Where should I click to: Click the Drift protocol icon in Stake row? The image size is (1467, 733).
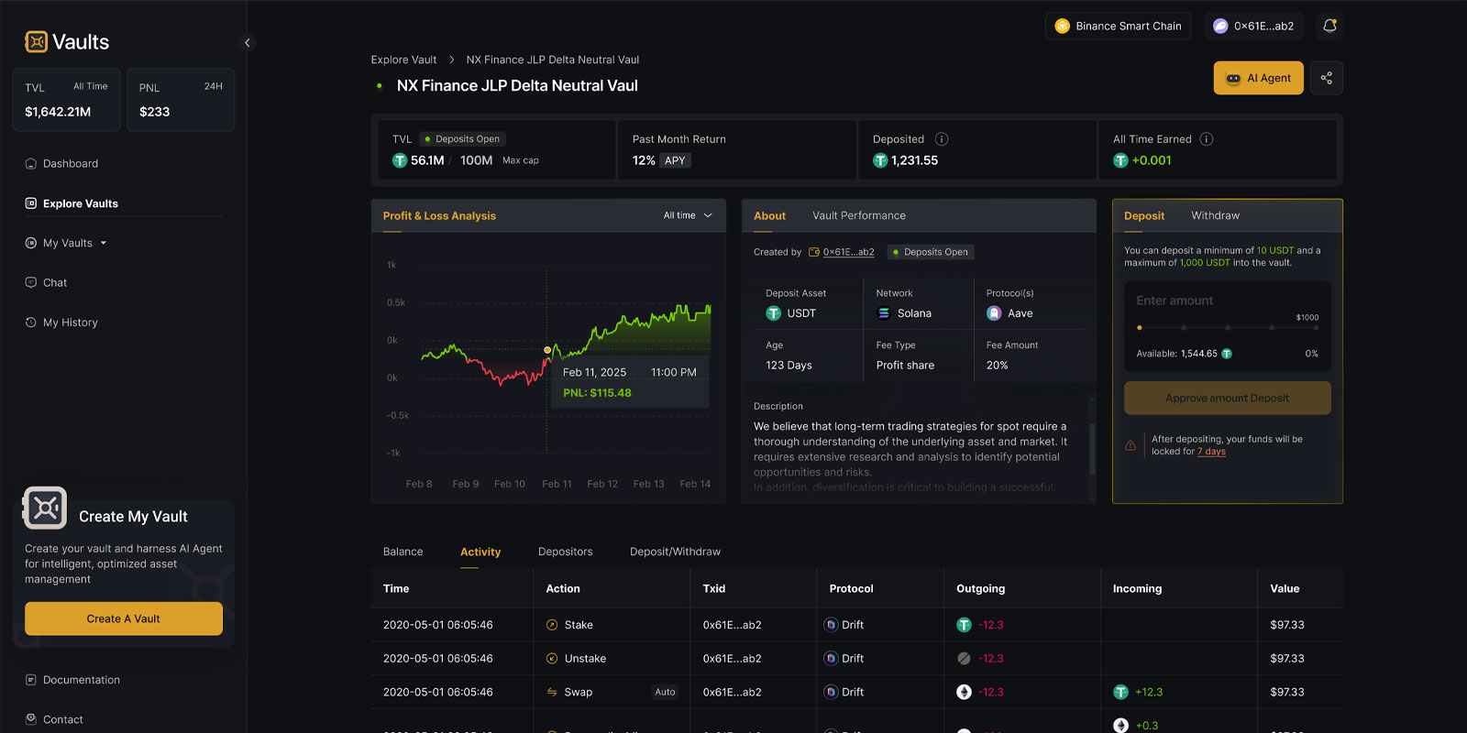pos(831,625)
